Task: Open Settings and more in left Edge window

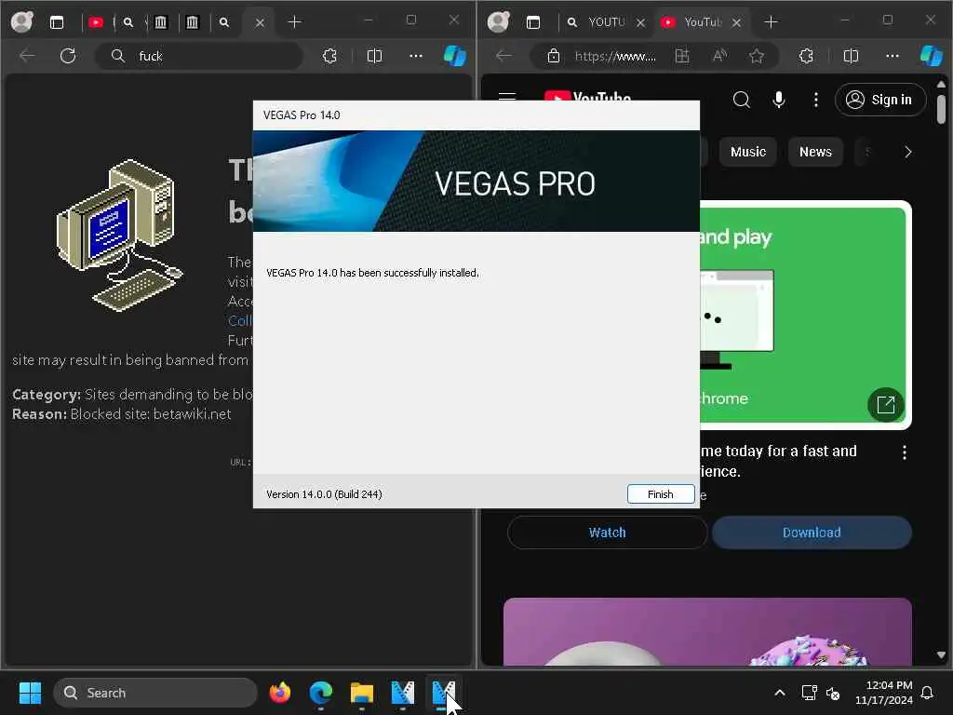Action: (416, 56)
